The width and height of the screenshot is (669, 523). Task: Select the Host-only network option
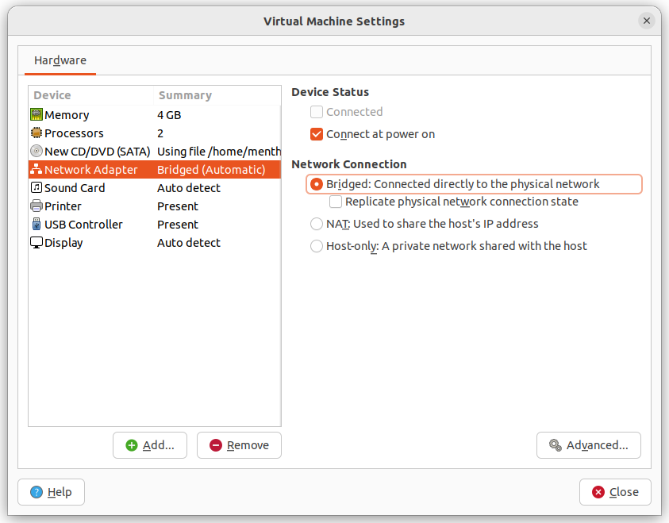pos(315,246)
